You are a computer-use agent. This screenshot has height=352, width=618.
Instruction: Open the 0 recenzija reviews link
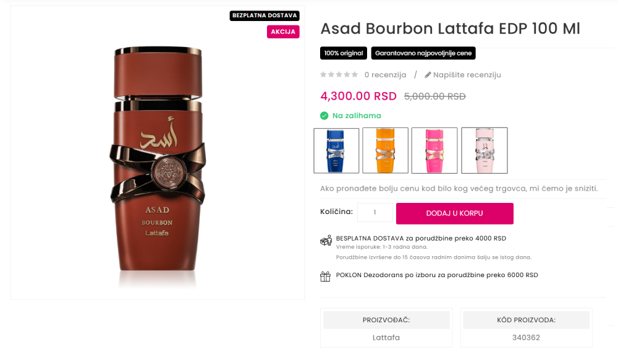pyautogui.click(x=385, y=75)
